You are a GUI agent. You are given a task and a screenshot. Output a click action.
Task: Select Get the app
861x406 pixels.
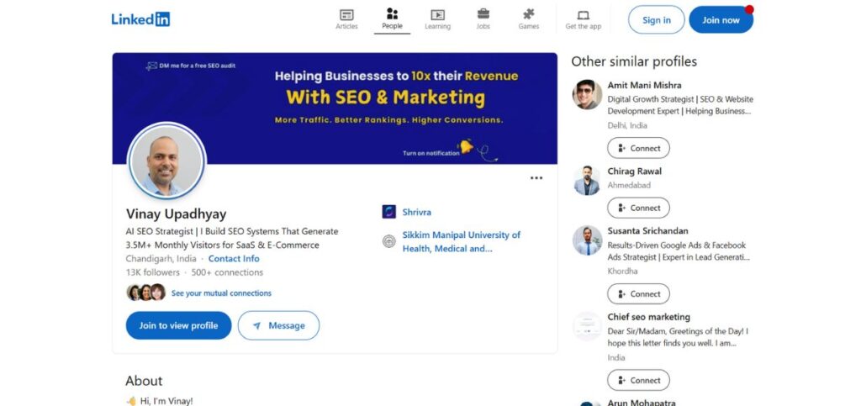coord(584,19)
